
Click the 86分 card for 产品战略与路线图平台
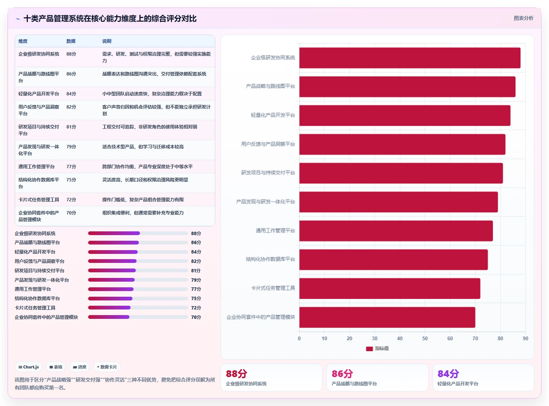(377, 377)
